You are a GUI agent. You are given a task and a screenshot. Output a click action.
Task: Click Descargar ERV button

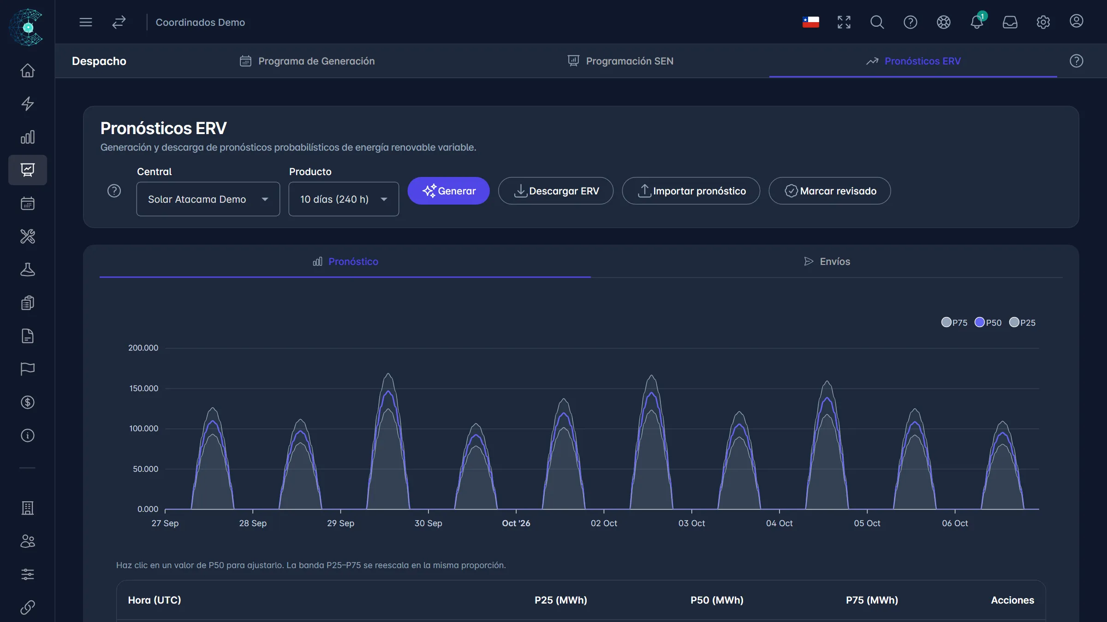point(556,191)
